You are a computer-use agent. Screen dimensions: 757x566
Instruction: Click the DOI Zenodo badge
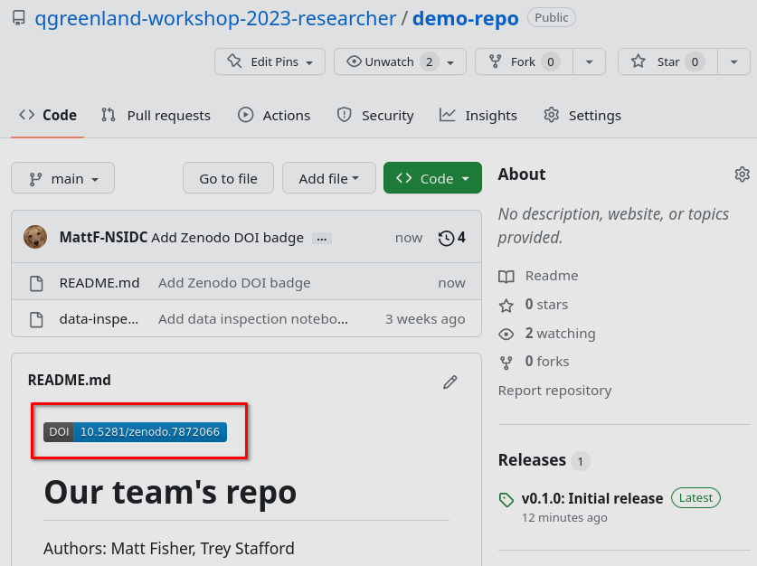click(136, 432)
